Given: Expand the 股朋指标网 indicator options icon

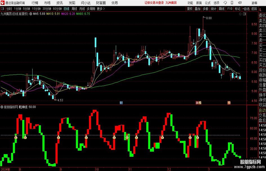Looking at the screenshot, I should click(x=2, y=107).
